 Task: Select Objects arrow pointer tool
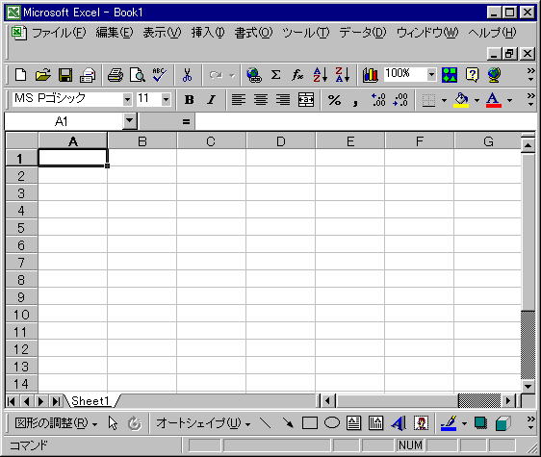click(x=113, y=423)
